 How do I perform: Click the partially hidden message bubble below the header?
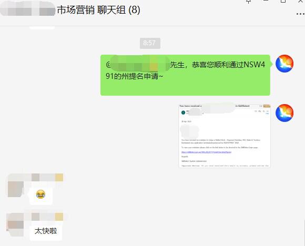click(x=42, y=28)
